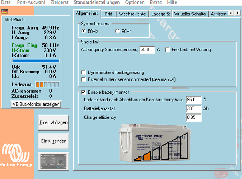
Task: Switch to the Ladegerät tab
Action: [x=160, y=14]
